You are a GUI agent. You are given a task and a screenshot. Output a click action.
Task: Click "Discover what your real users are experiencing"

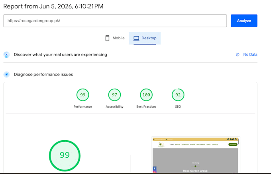(60, 54)
